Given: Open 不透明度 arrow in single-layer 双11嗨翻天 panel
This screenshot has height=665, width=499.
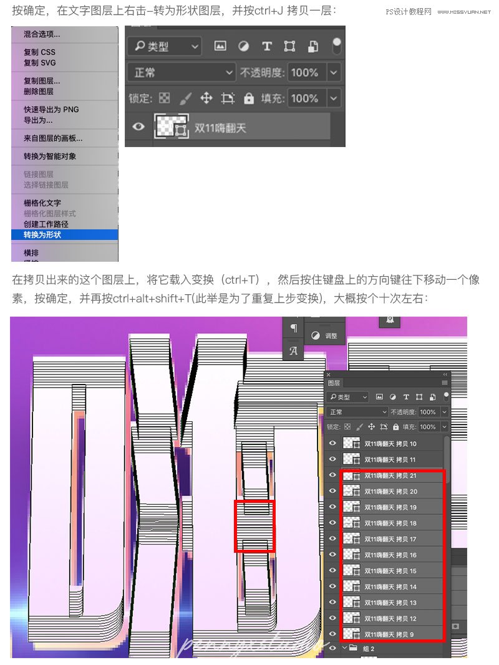Looking at the screenshot, I should (x=334, y=72).
